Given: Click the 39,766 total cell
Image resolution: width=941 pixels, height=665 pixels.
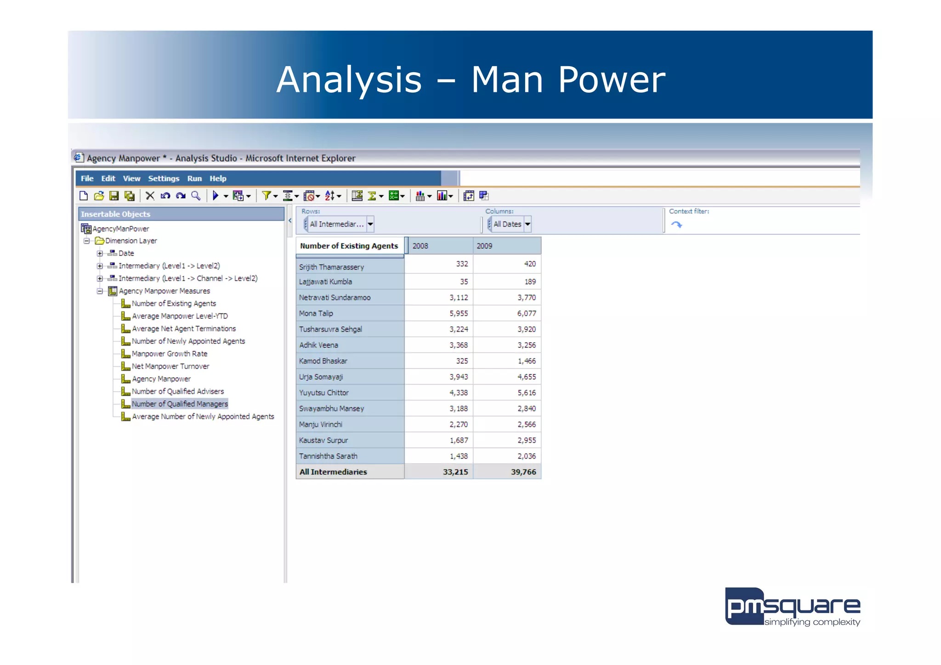Looking at the screenshot, I should point(507,472).
